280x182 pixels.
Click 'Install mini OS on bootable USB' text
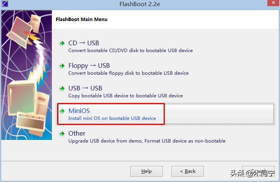tap(112, 118)
